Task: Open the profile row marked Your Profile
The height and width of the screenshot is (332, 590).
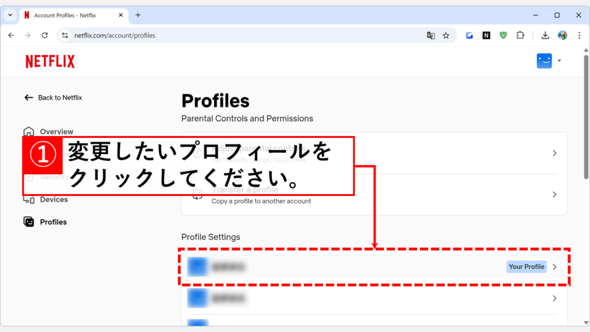Action: click(x=375, y=266)
